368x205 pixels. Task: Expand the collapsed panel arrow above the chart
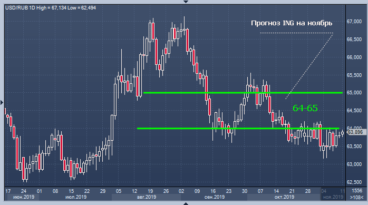tap(186, 2)
